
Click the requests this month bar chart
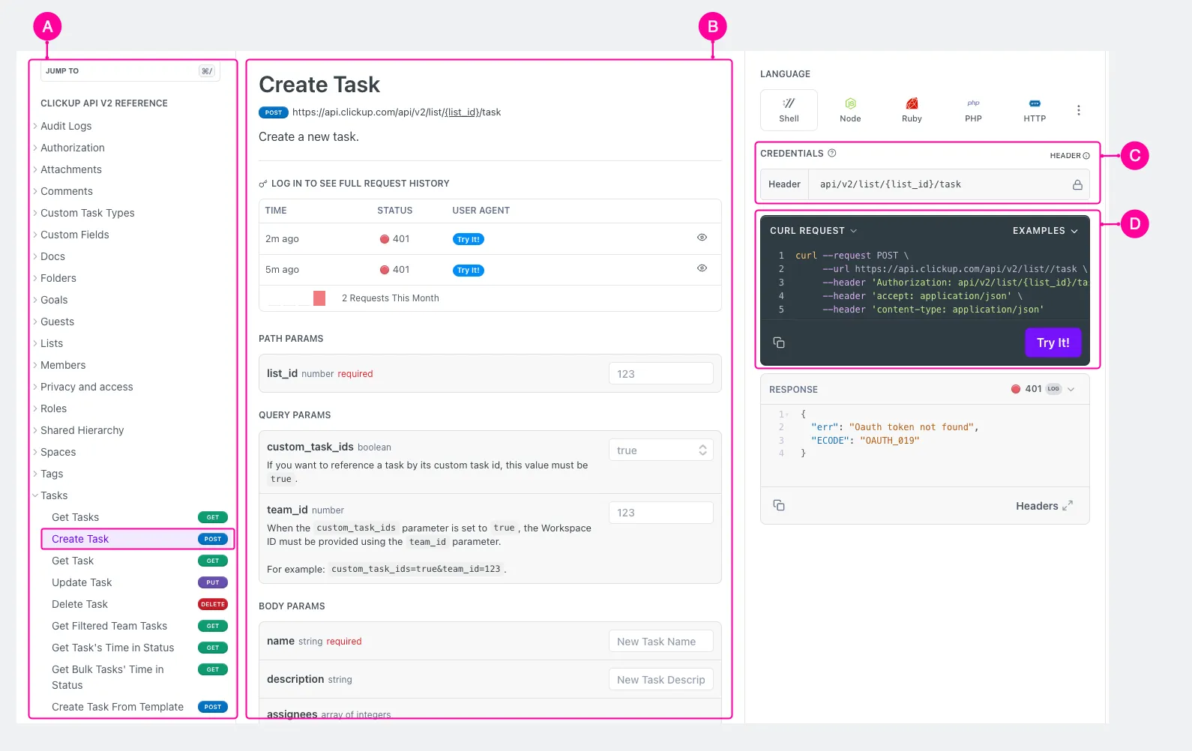[x=296, y=298]
